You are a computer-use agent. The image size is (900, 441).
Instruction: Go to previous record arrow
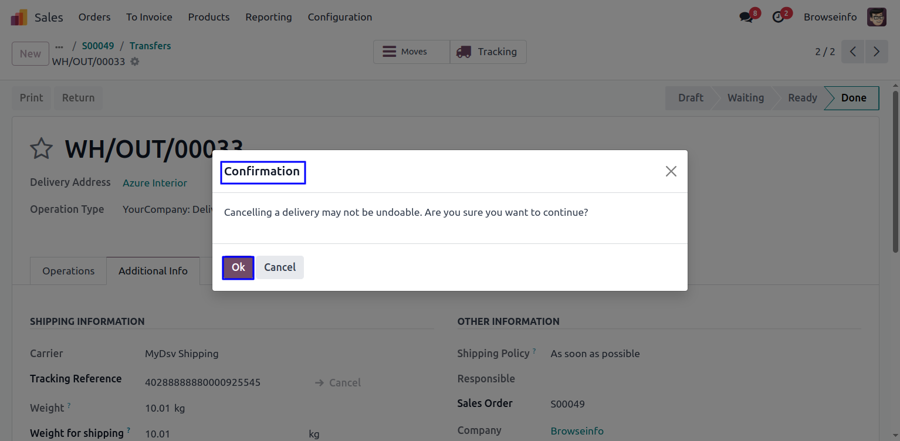pos(853,52)
